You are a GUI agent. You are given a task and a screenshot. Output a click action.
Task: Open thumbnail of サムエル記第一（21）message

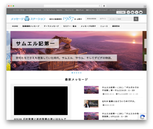[91, 90]
